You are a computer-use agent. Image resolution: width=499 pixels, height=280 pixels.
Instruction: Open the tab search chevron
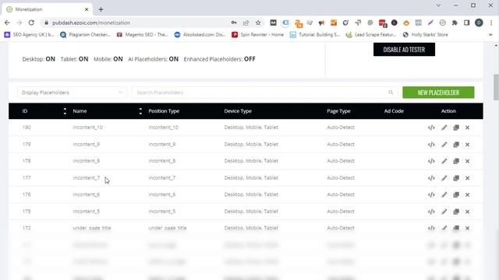[x=438, y=5]
